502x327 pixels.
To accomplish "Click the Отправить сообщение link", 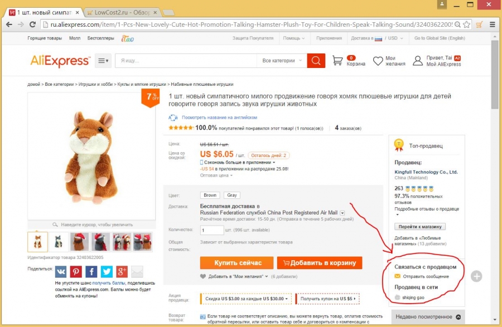I will [x=426, y=276].
